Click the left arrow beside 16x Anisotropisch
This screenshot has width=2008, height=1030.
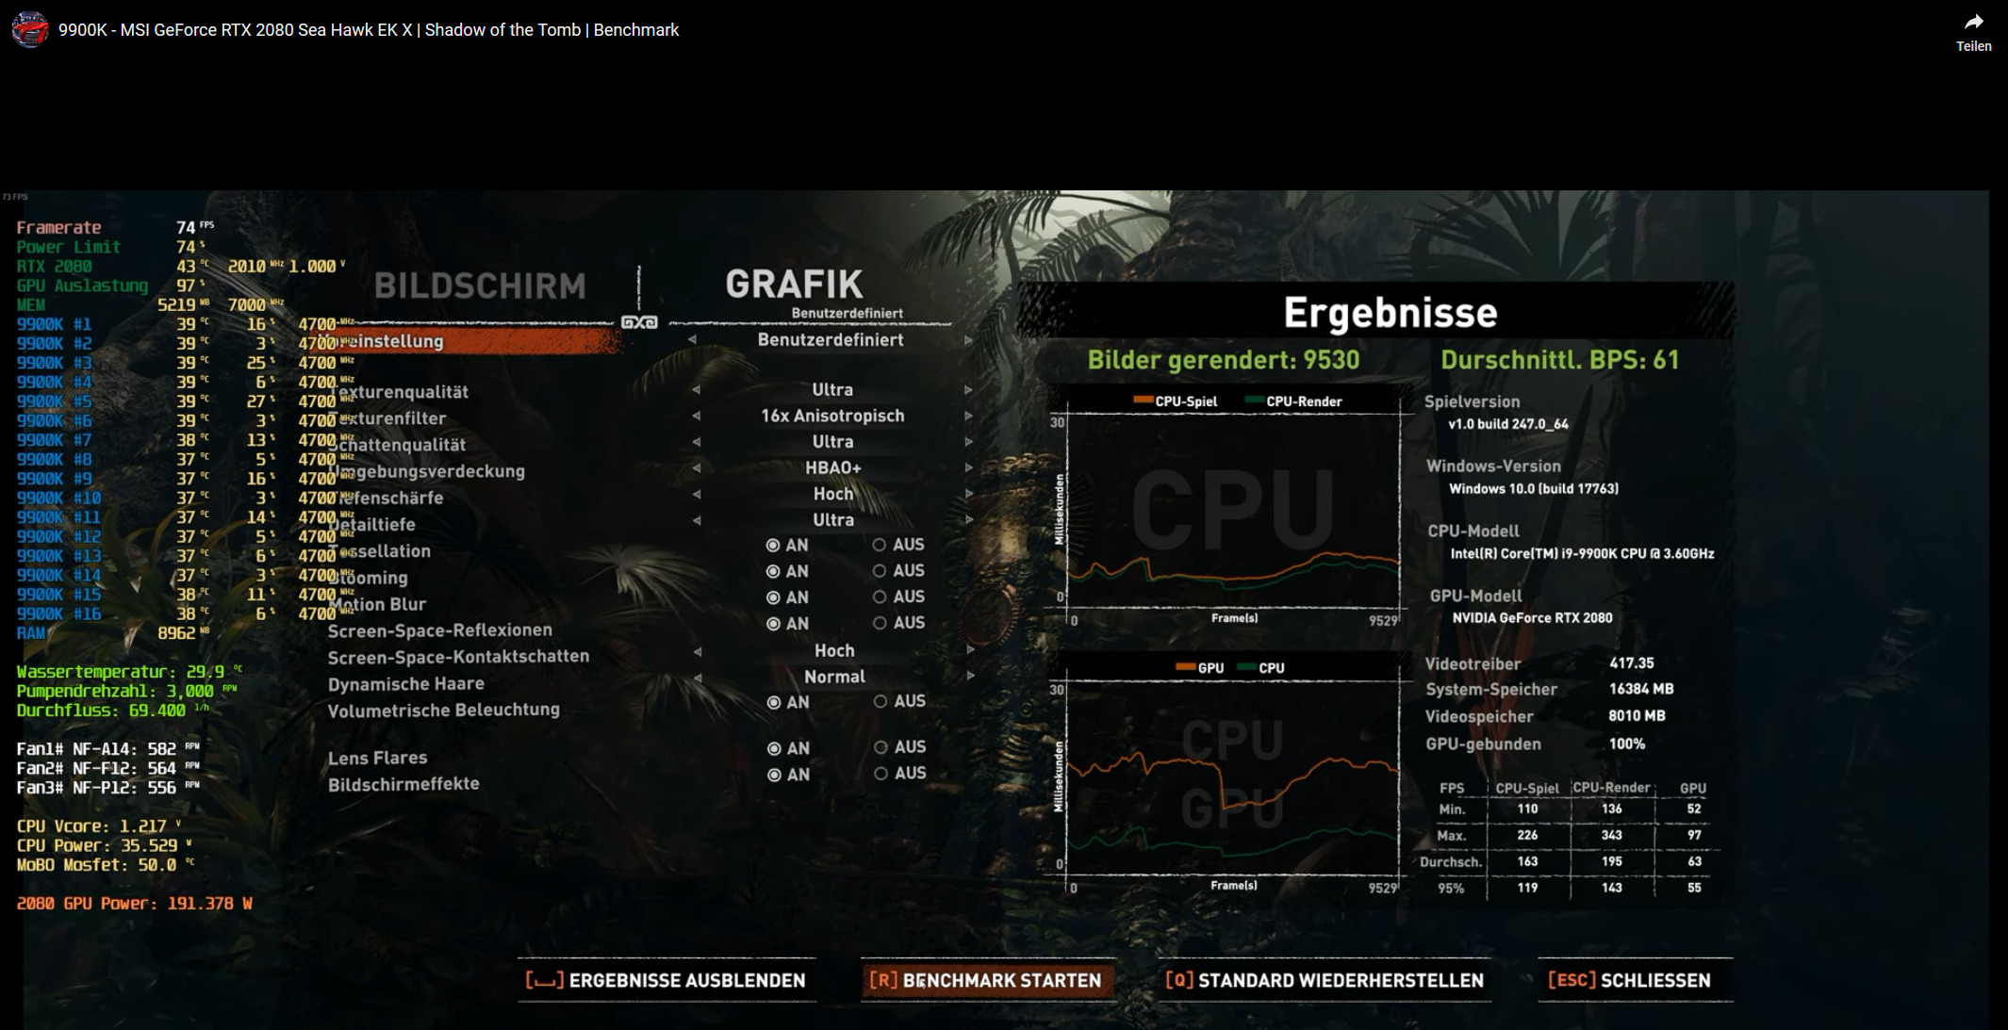click(x=697, y=416)
